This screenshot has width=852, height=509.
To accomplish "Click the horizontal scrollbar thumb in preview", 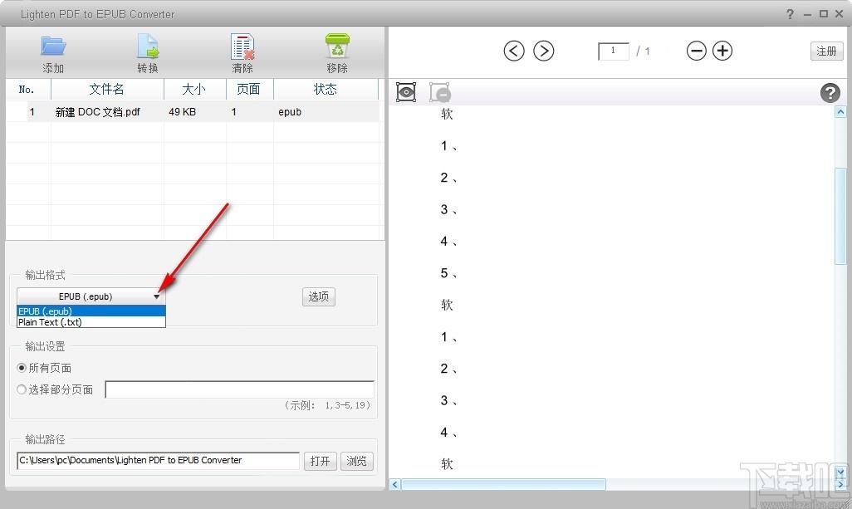I will pos(503,484).
